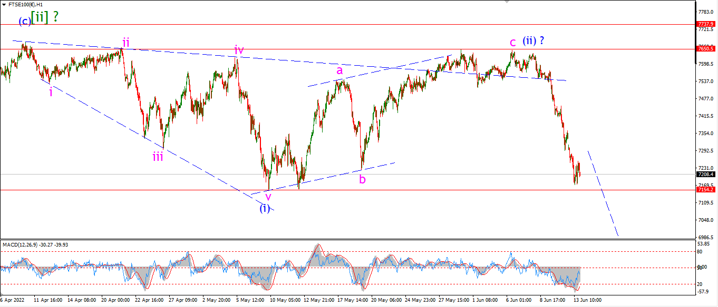
Task: Click the magenta wave b label
Action: tap(362, 179)
